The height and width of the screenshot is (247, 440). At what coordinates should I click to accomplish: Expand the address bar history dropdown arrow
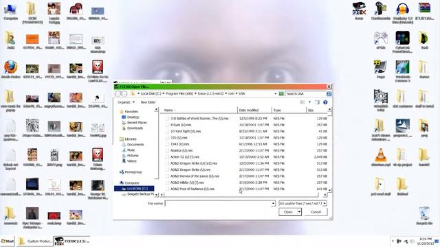(x=275, y=94)
